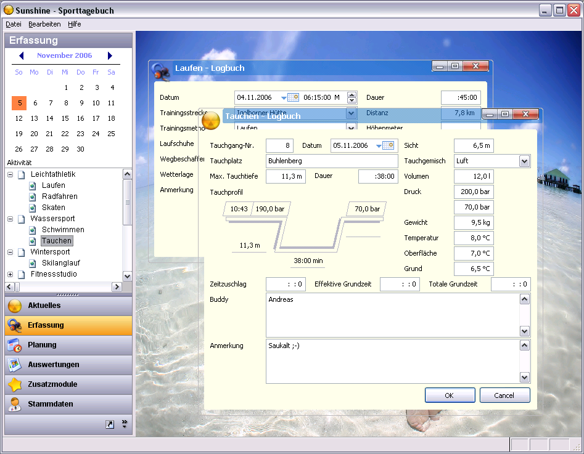Viewport: 584px width, 454px height.
Task: Click the Cancel button
Action: [x=504, y=395]
